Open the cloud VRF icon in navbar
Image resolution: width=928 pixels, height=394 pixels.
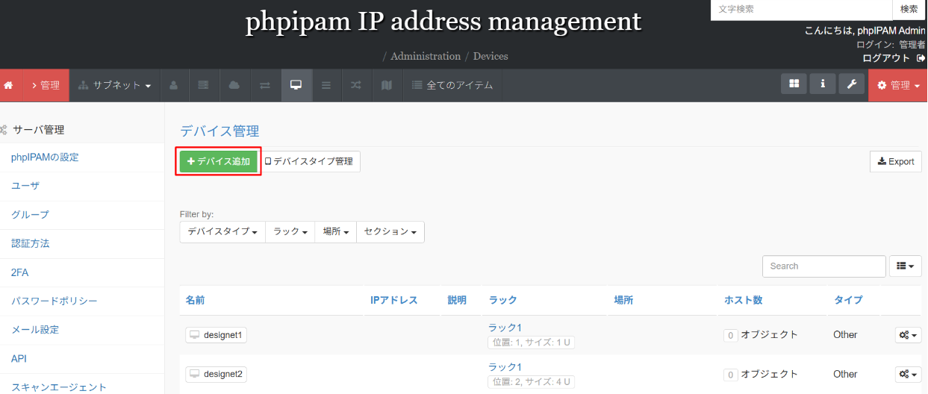[x=234, y=85]
